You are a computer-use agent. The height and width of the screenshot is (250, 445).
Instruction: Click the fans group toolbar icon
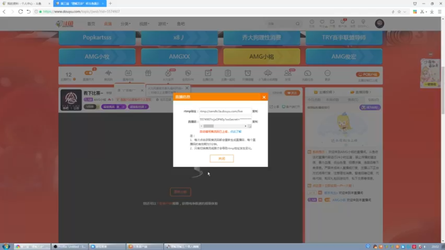pyautogui.click(x=288, y=73)
